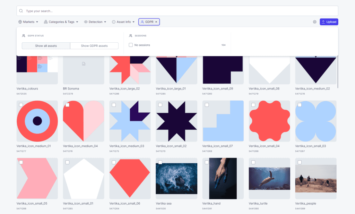Select checkbox on Vertika_icon_small_07
The image size is (355, 214).
pyautogui.click(x=207, y=105)
